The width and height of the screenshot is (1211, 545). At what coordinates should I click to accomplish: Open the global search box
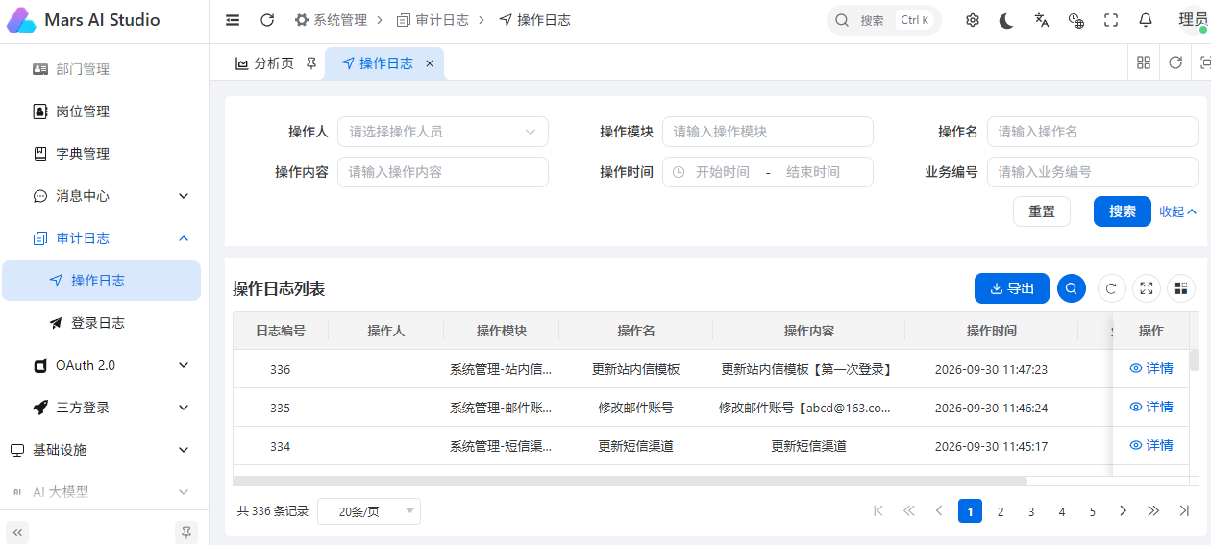pos(883,20)
